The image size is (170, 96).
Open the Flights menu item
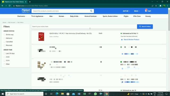pos(126,16)
